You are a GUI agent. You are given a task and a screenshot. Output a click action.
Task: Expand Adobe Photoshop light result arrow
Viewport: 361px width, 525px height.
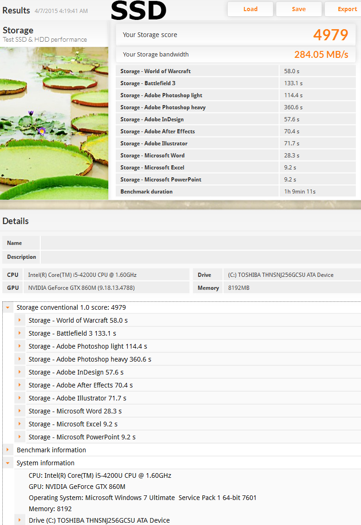(x=19, y=346)
